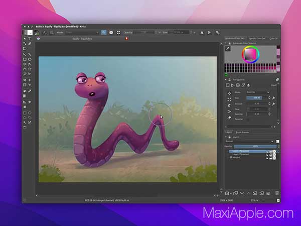Select the Ellipse drawing tool
The width and height of the screenshot is (301, 226).
pyautogui.click(x=30, y=59)
